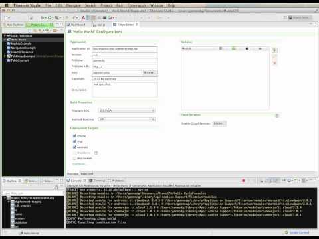This screenshot has height=239, width=319.
Task: Click the theme color toolbar icon
Action: pyautogui.click(x=111, y=18)
